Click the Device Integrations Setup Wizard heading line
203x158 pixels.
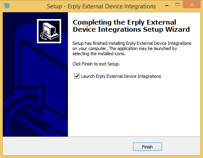pyautogui.click(x=131, y=29)
